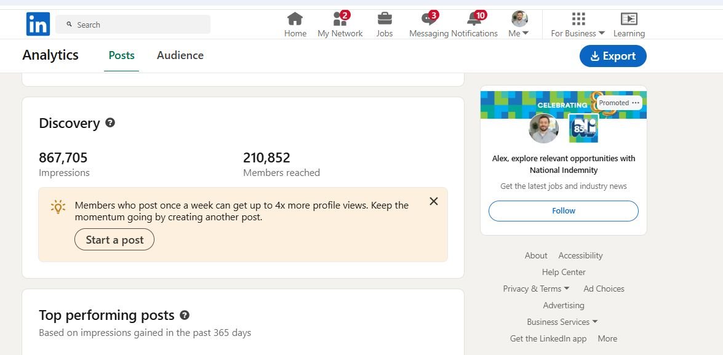The image size is (723, 355).
Task: Click Discovery help question mark icon
Action: 110,122
